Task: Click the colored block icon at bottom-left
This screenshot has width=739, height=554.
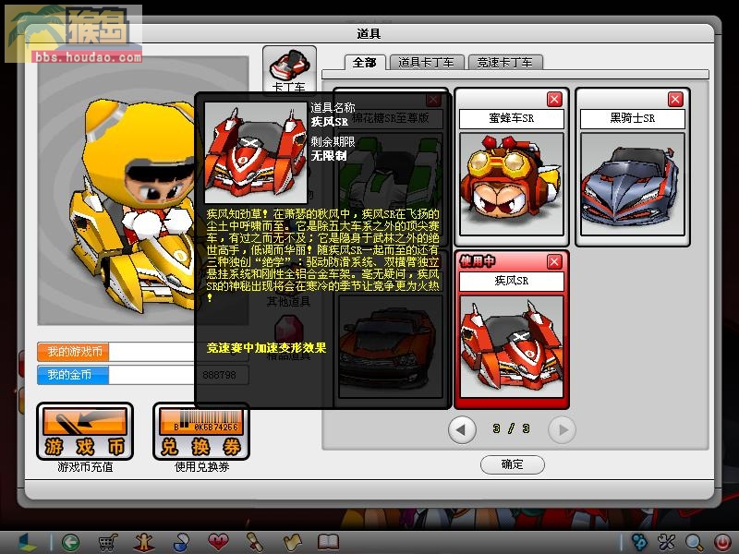Action: [x=27, y=542]
